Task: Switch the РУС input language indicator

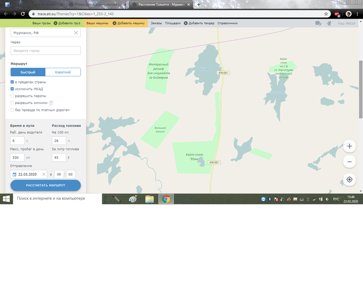Action: click(336, 199)
